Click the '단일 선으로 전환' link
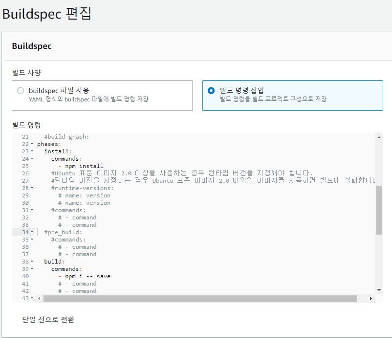392x338 pixels. pos(48,319)
